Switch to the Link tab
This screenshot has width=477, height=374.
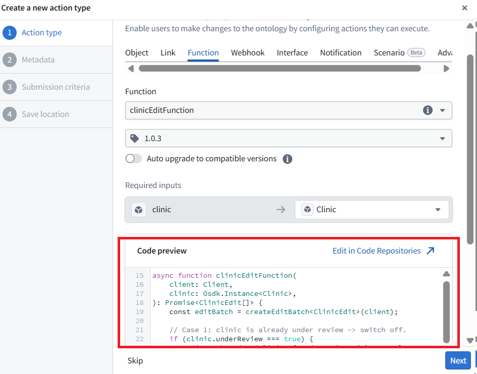pyautogui.click(x=168, y=53)
